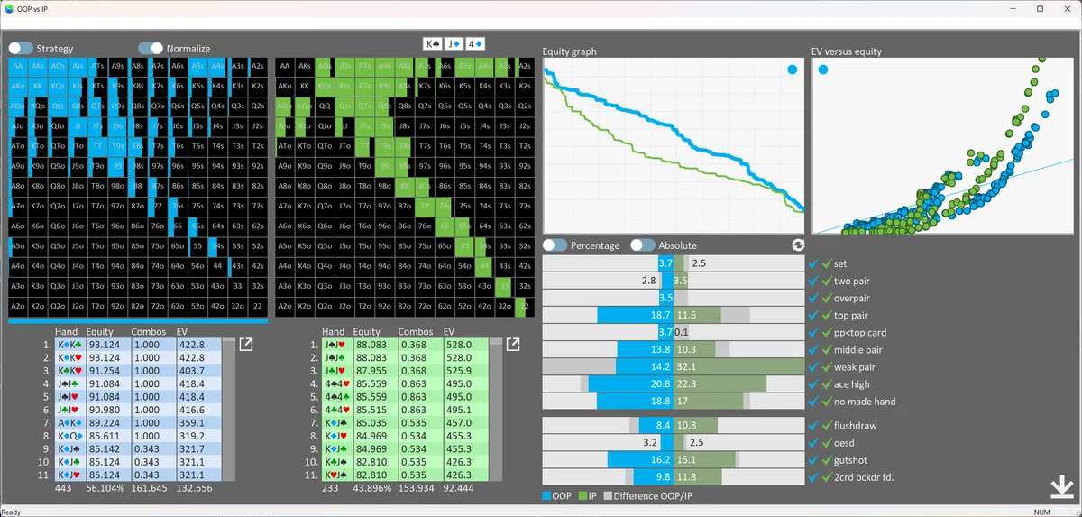Click total equity value 56.104%
This screenshot has height=517, width=1082.
[x=105, y=488]
